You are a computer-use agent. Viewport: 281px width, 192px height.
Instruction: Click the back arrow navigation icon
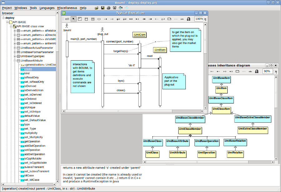pos(121,8)
